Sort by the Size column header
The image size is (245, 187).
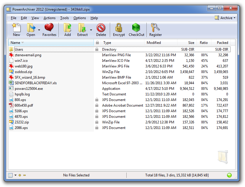(x=187, y=42)
